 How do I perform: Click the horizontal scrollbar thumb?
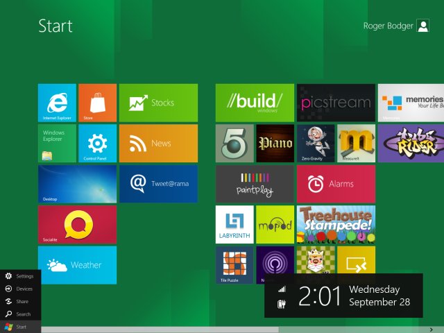160,330
